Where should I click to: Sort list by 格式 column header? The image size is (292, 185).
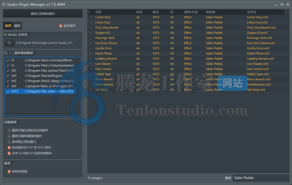pyautogui.click(x=156, y=12)
